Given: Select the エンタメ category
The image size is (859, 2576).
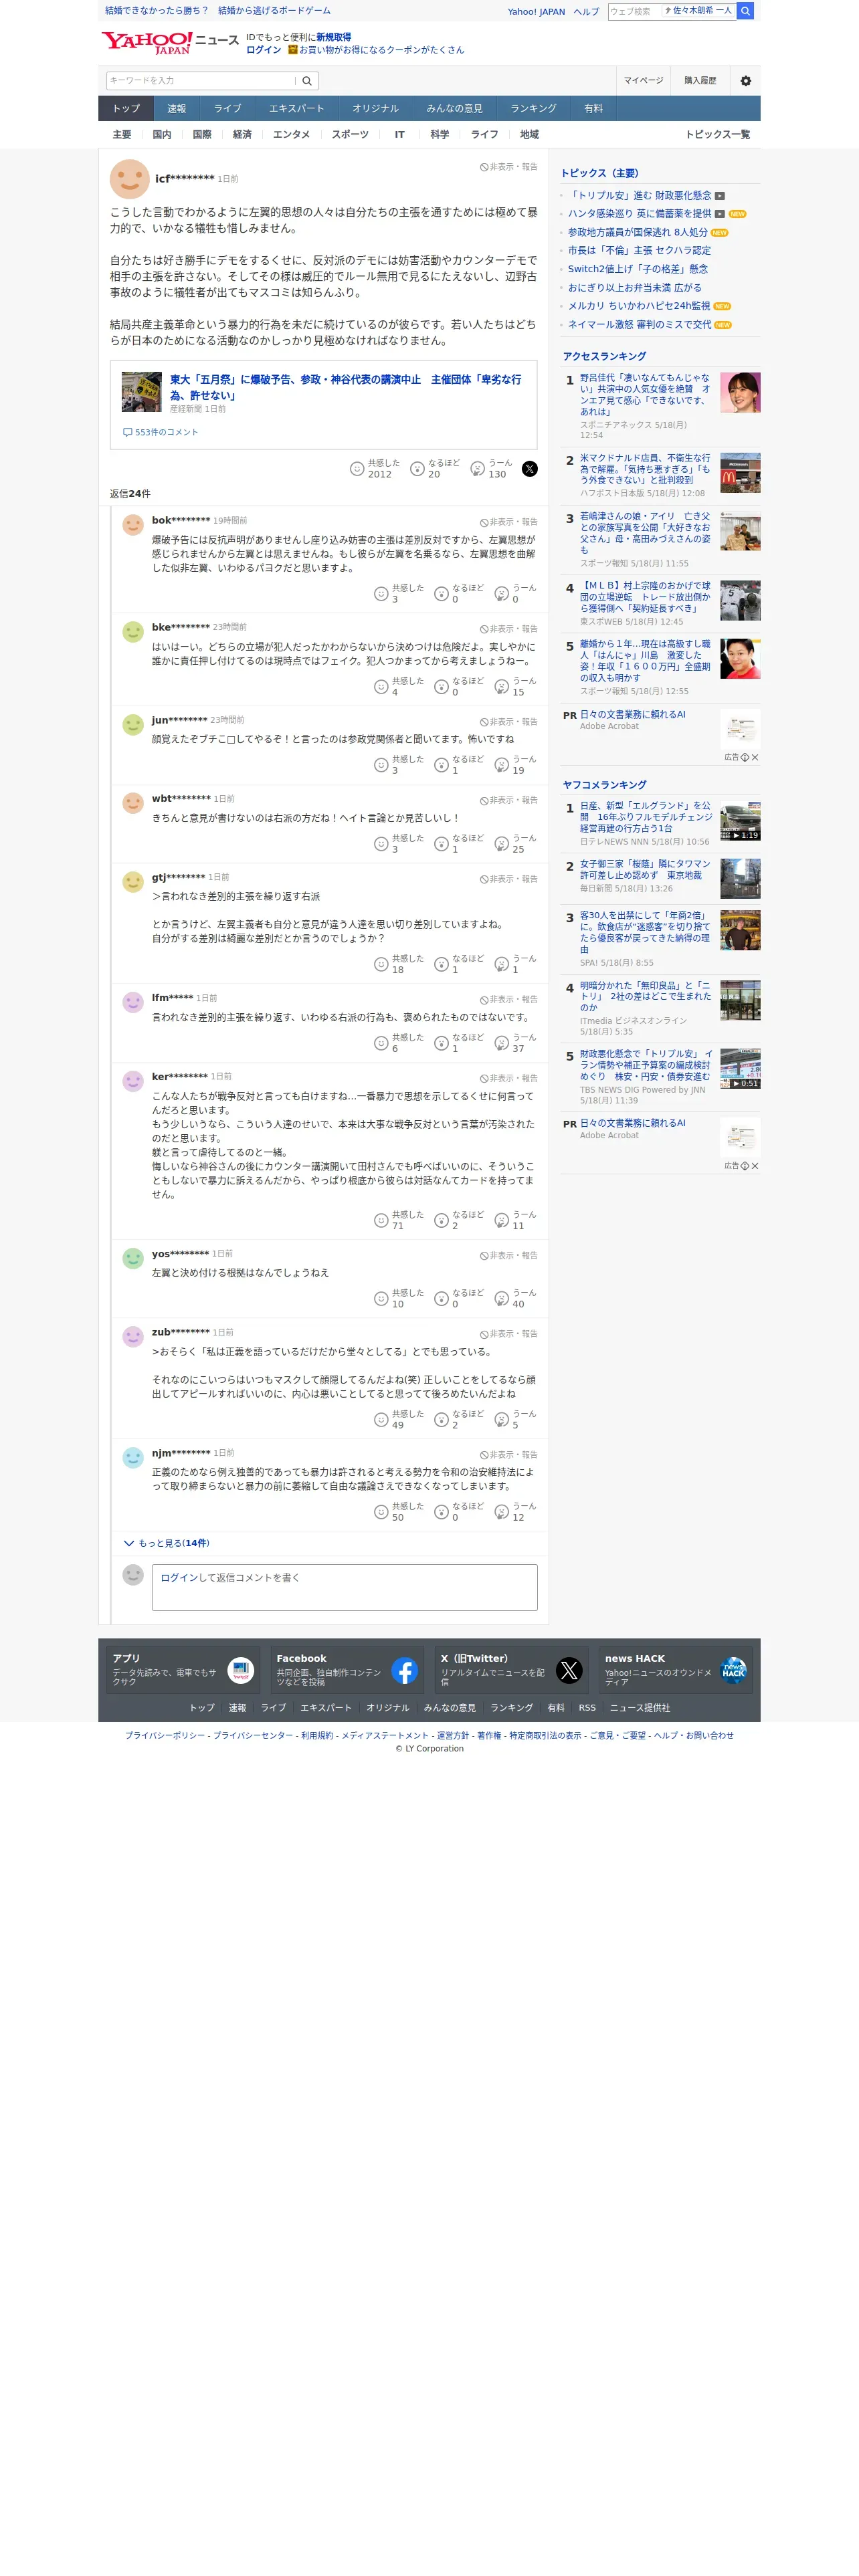Looking at the screenshot, I should [291, 135].
